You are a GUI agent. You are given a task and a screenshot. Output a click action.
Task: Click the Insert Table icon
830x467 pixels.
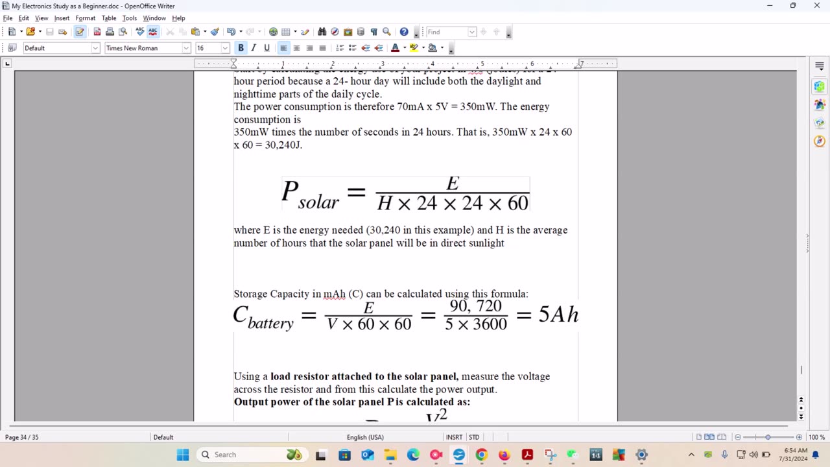[285, 32]
